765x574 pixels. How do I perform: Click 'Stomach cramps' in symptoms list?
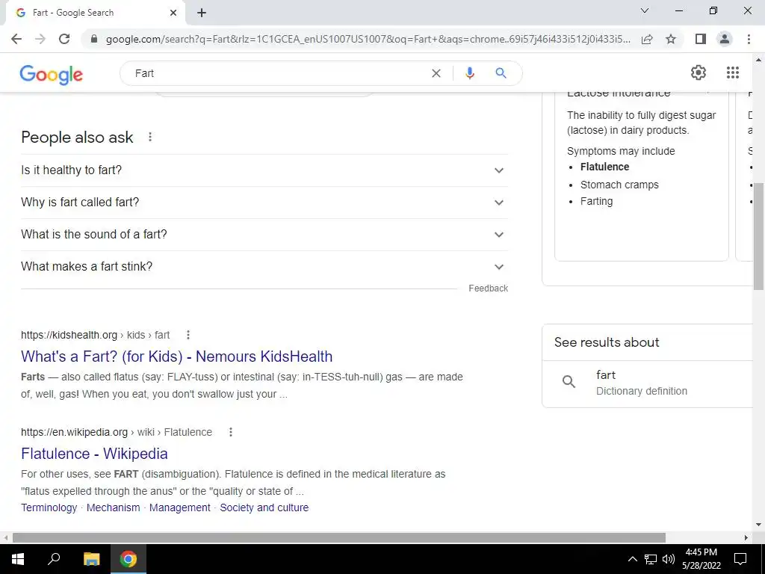(x=619, y=185)
